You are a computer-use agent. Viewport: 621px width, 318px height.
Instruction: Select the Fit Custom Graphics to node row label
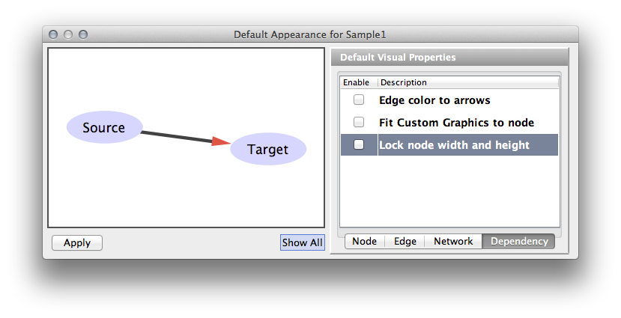pyautogui.click(x=456, y=122)
